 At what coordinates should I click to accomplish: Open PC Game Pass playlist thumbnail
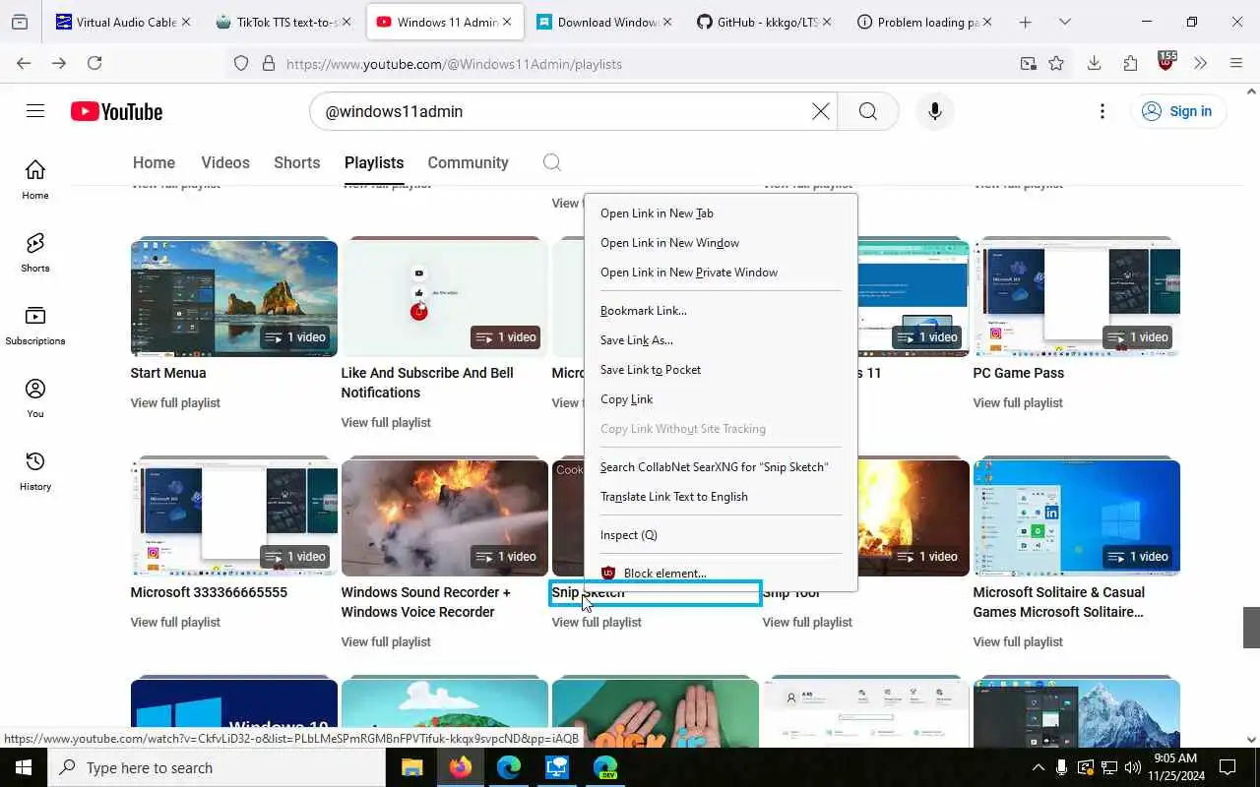click(x=1077, y=296)
